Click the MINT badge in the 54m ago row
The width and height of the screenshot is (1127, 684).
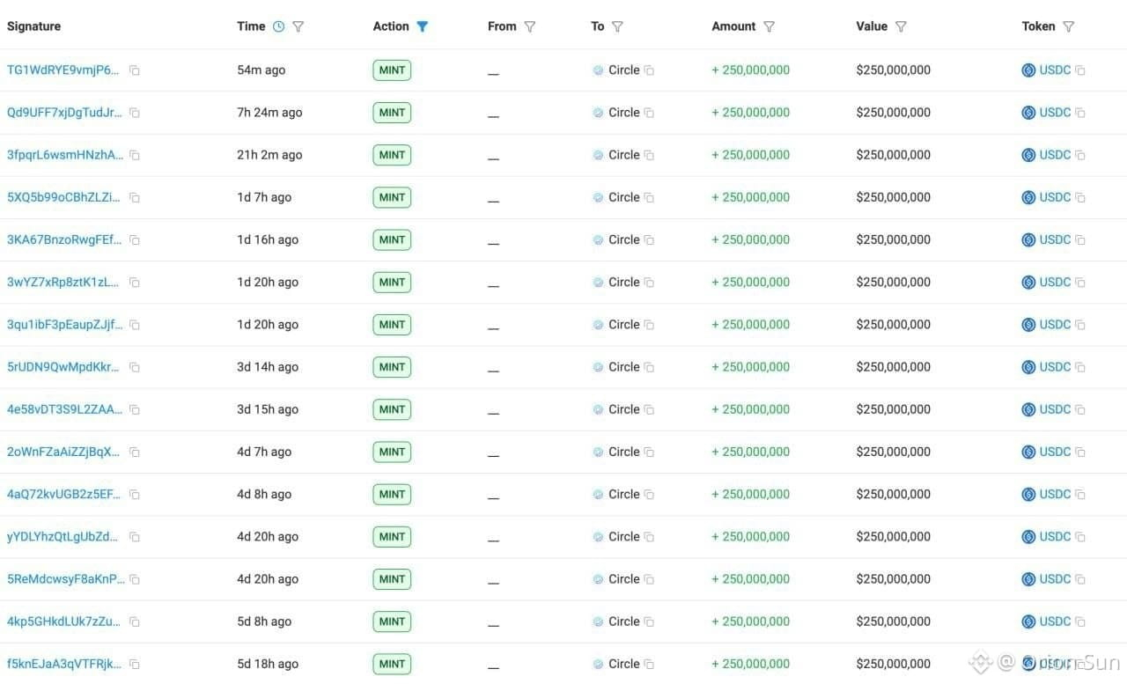[x=392, y=70]
